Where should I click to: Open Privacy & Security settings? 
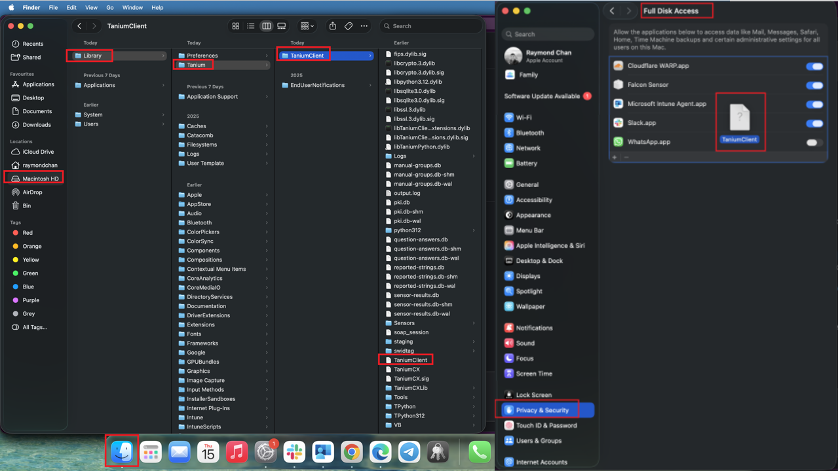548,410
